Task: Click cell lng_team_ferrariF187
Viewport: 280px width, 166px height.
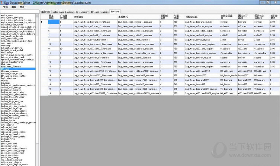Action: pos(202,80)
